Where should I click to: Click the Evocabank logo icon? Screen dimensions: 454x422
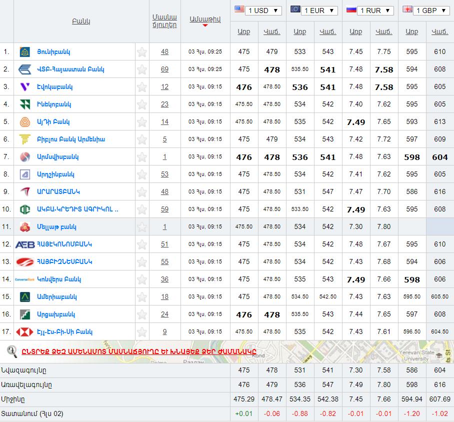tap(24, 87)
